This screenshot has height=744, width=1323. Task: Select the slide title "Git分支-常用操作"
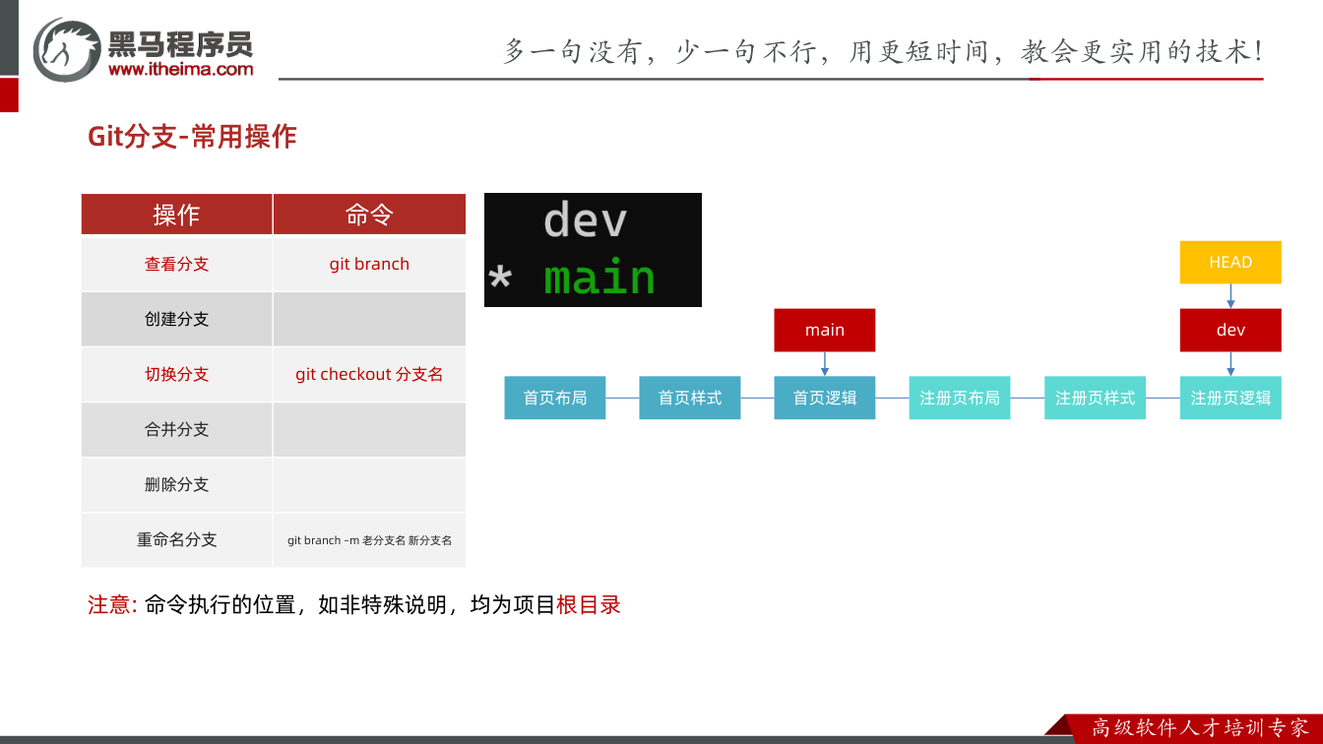point(192,137)
